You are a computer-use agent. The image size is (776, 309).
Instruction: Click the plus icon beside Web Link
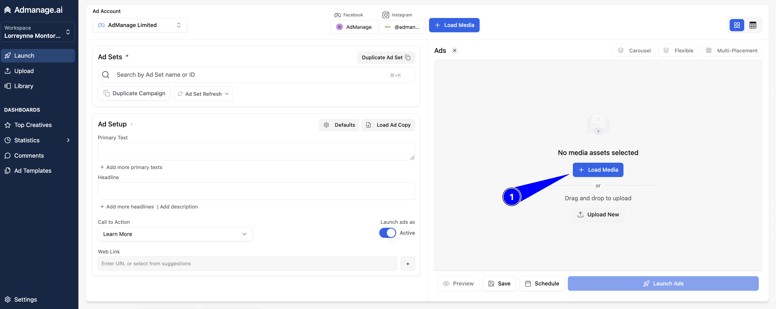click(x=408, y=263)
